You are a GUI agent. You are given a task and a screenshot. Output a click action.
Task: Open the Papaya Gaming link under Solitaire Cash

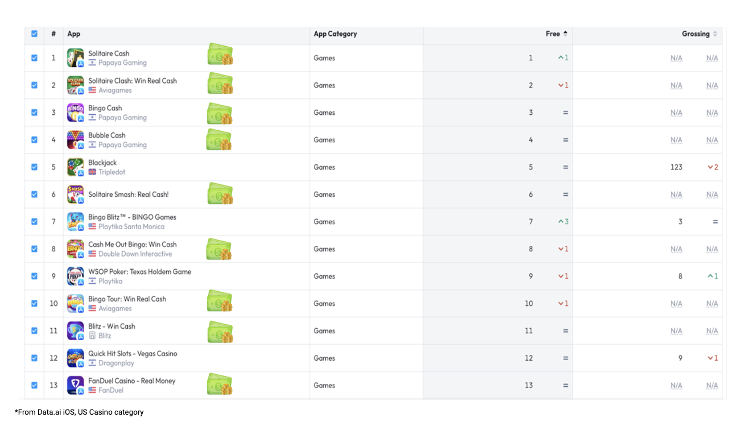click(122, 63)
